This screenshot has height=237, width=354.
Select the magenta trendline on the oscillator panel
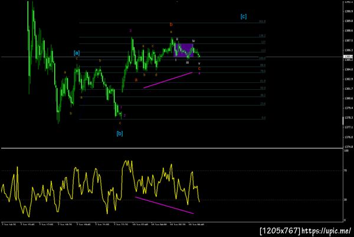[164, 205]
